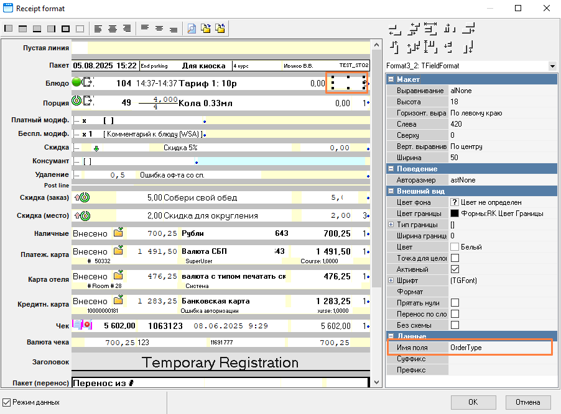Enable the Прятать нули checkbox
The width and height of the screenshot is (561, 414).
[455, 303]
